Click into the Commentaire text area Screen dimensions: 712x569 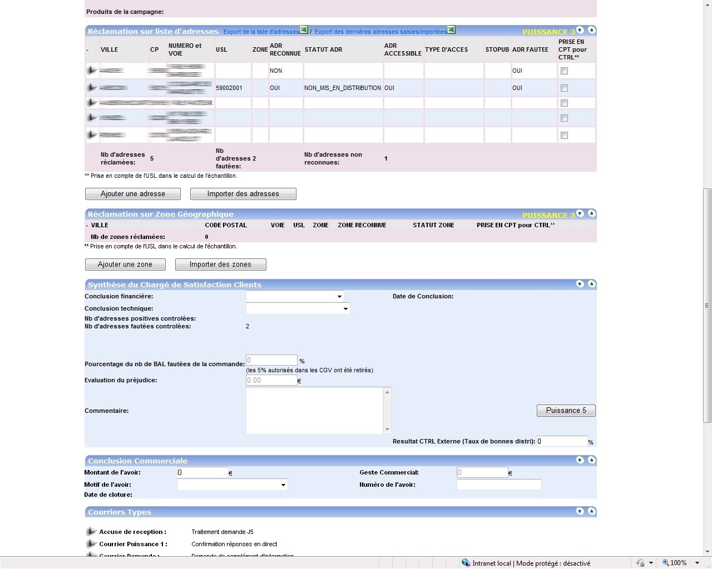click(315, 411)
